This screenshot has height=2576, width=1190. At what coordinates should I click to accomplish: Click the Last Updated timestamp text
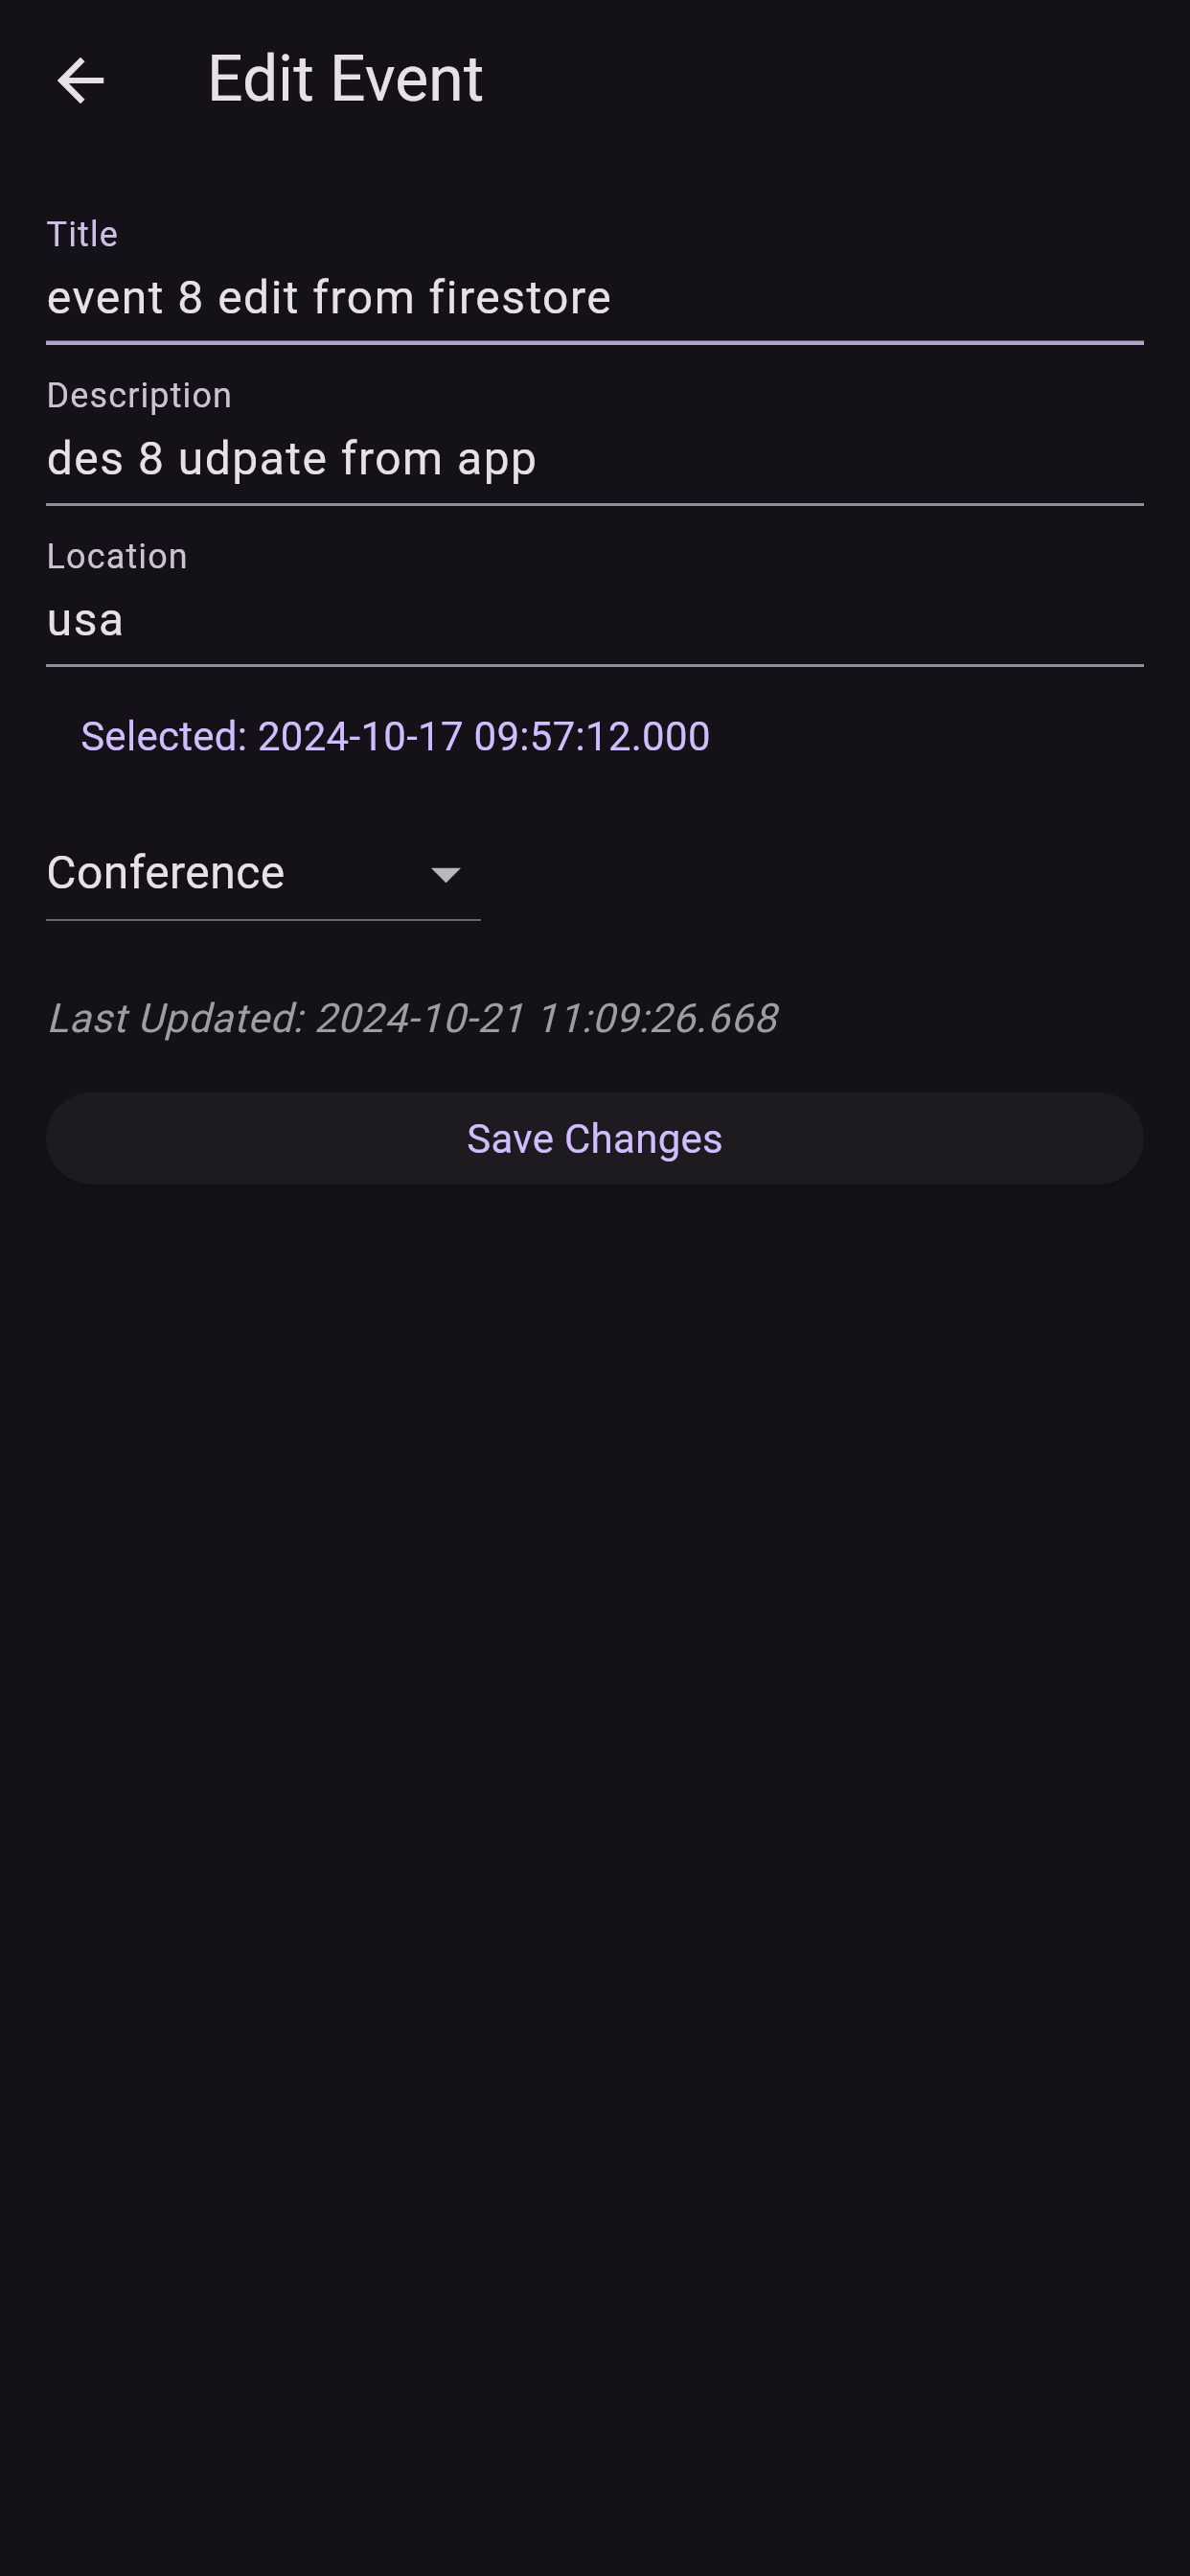point(412,1019)
